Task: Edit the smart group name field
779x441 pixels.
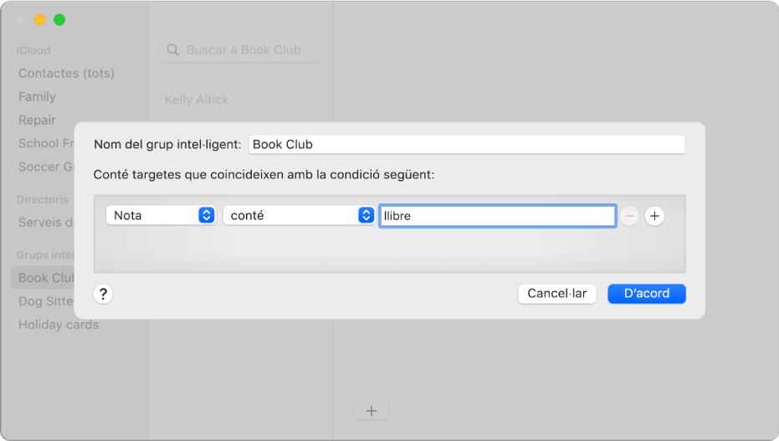Action: tap(466, 144)
